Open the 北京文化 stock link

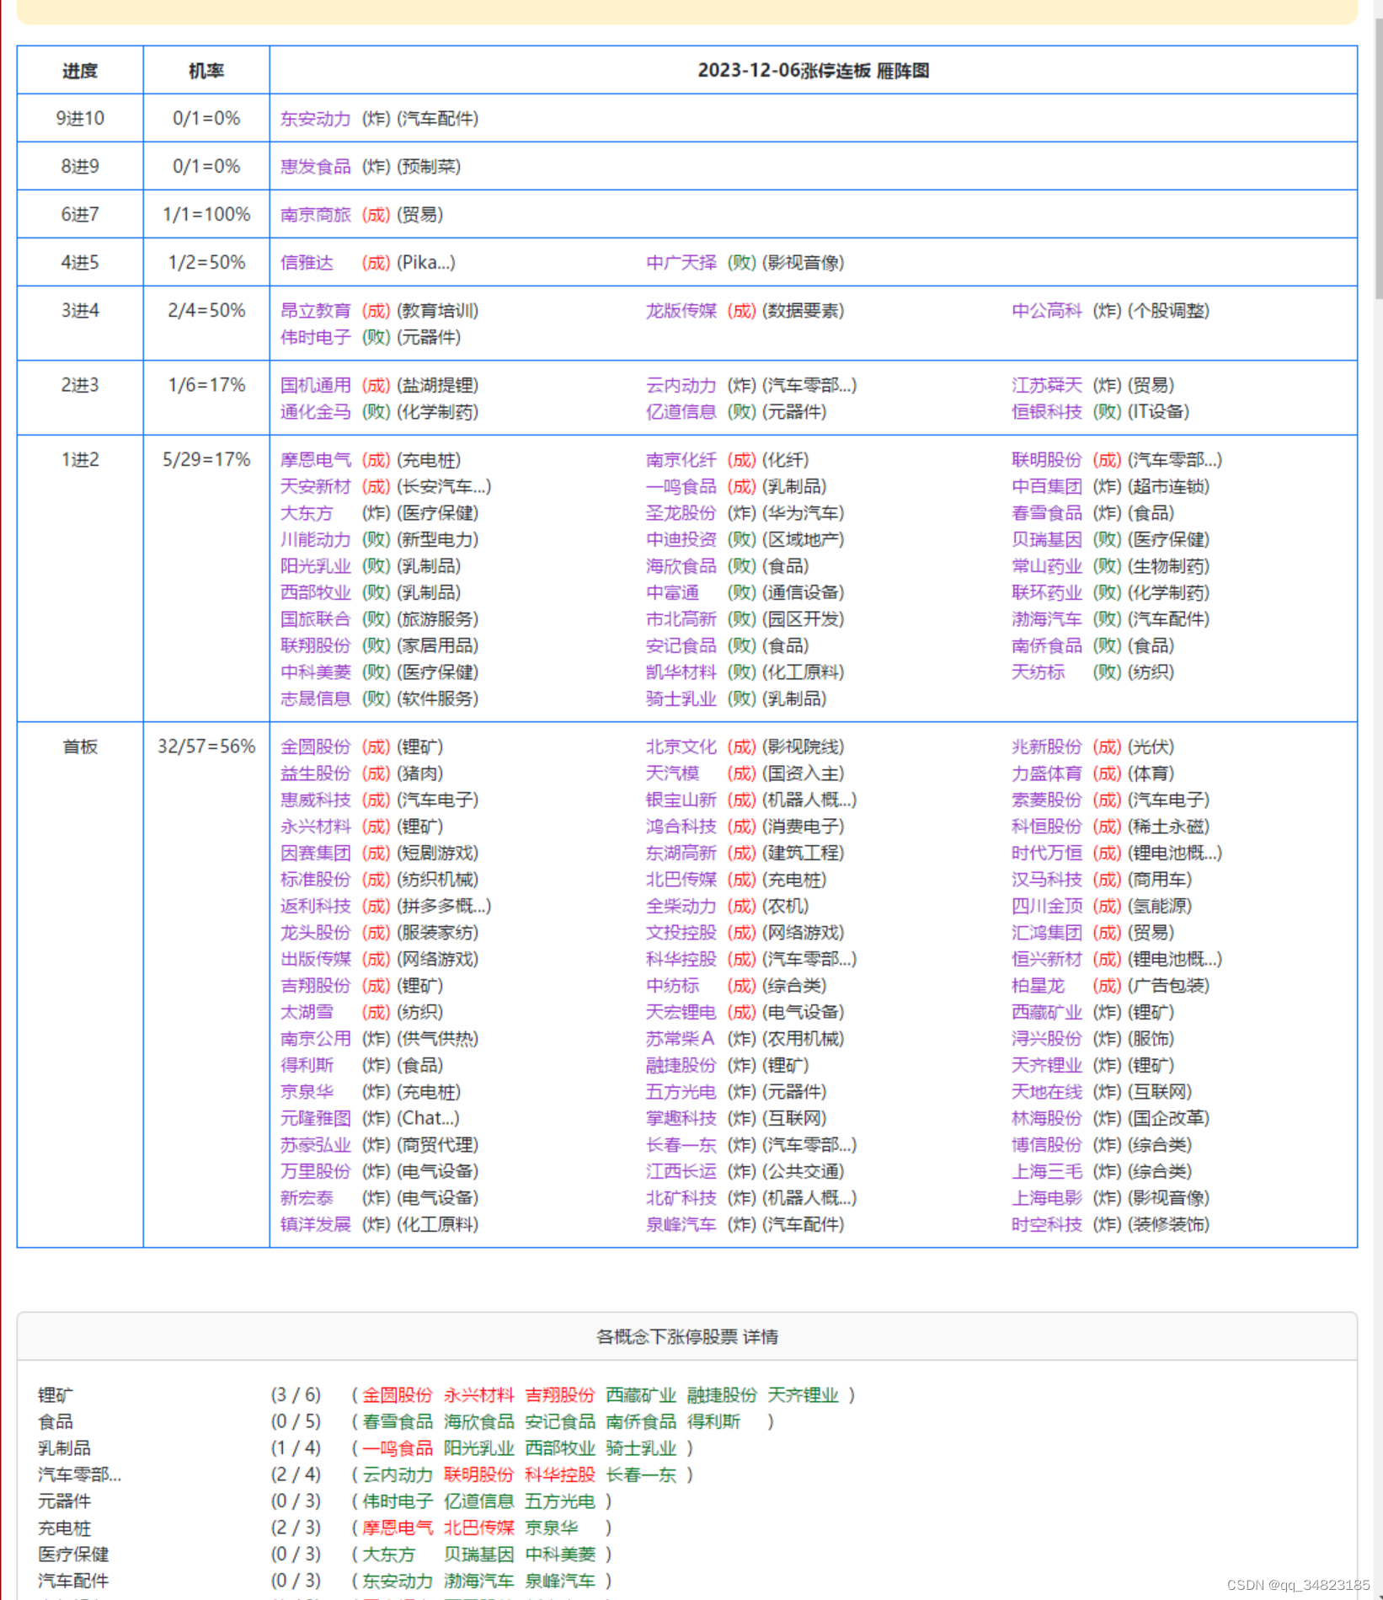click(x=681, y=746)
